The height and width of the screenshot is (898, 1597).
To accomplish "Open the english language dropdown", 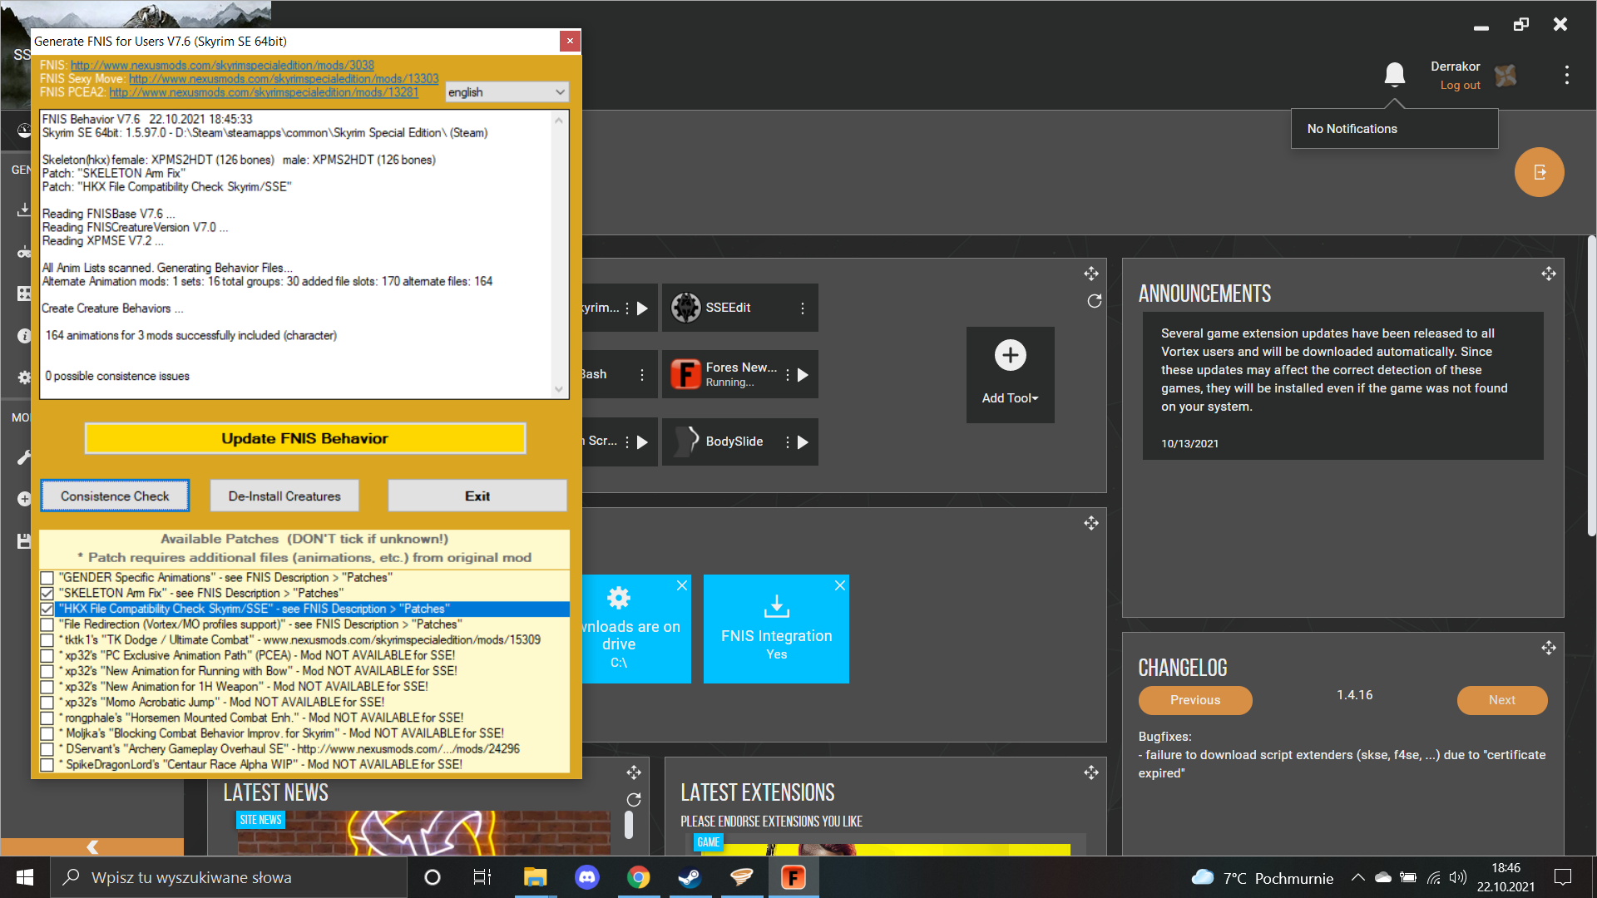I will point(507,92).
